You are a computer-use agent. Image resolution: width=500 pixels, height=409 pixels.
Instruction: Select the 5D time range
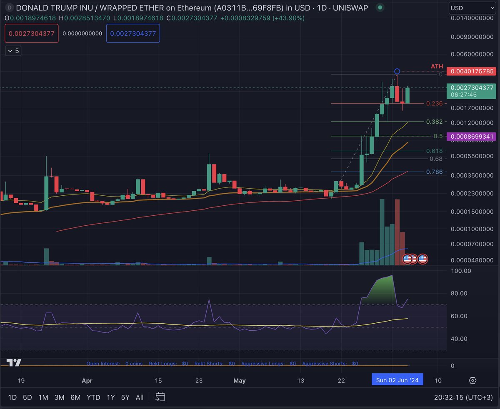pyautogui.click(x=27, y=397)
